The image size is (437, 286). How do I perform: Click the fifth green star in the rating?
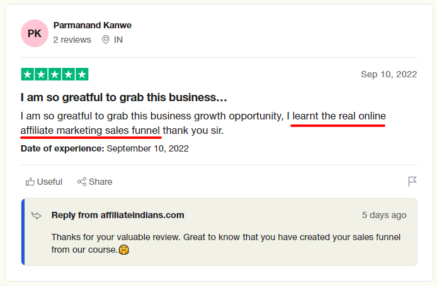point(82,74)
